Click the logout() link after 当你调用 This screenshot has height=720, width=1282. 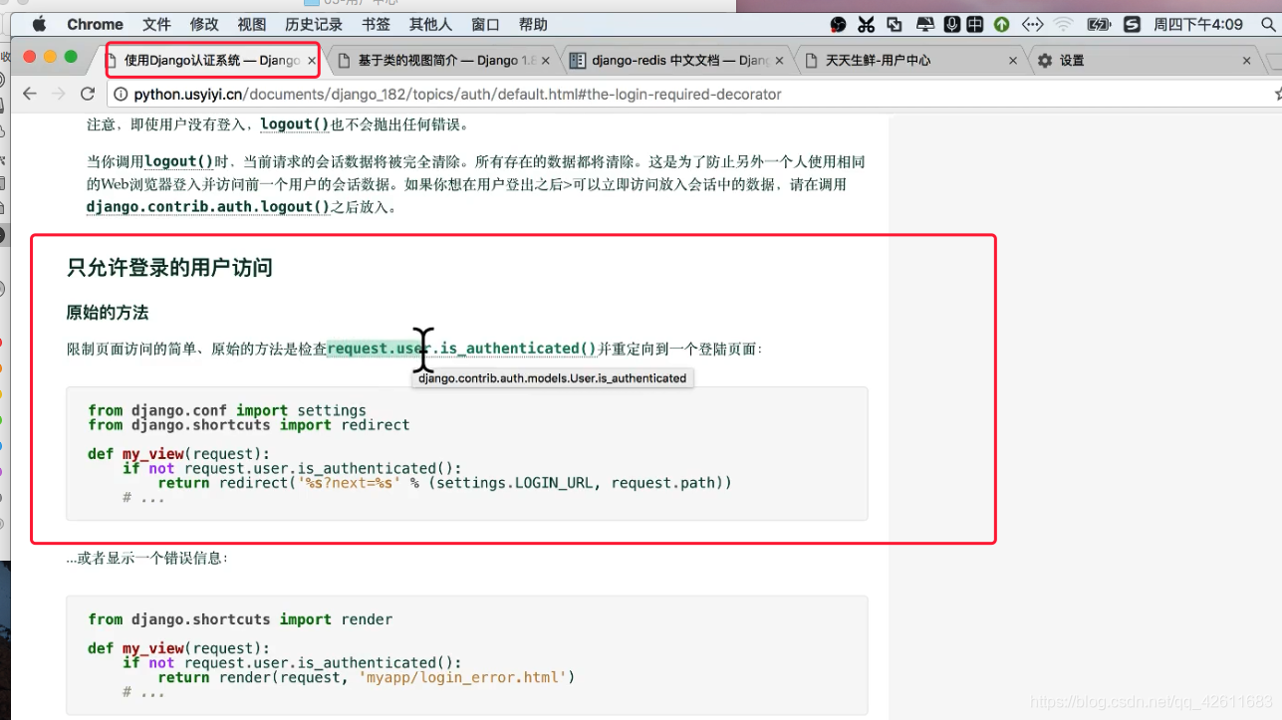(x=179, y=161)
